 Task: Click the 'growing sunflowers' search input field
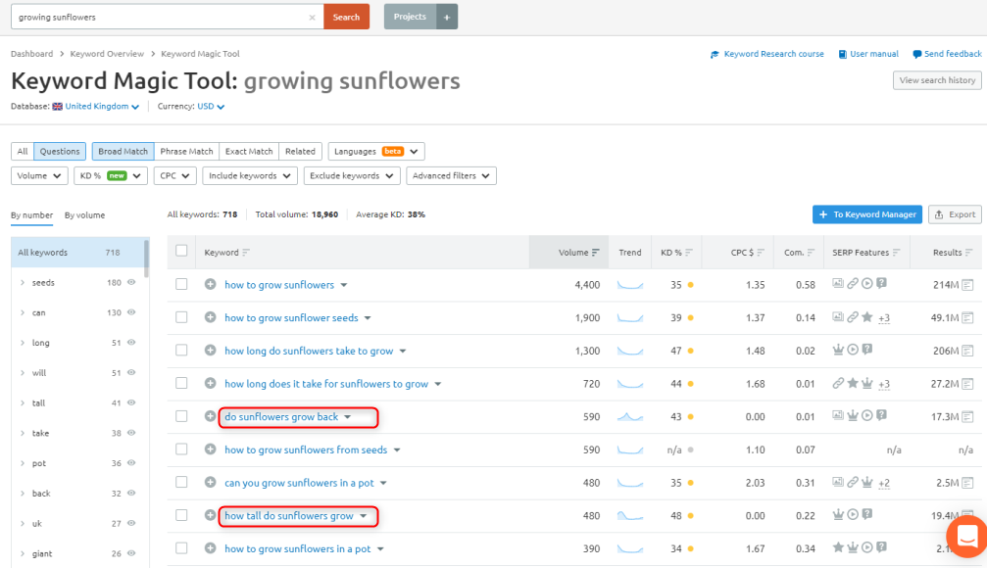point(157,18)
